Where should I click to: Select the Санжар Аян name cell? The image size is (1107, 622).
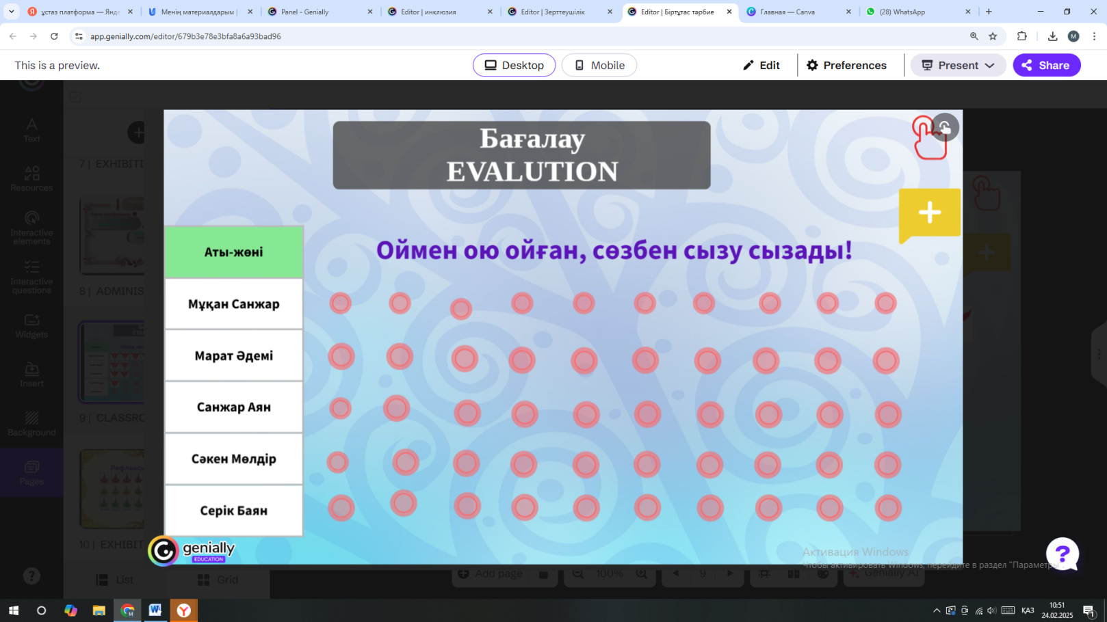click(x=234, y=407)
